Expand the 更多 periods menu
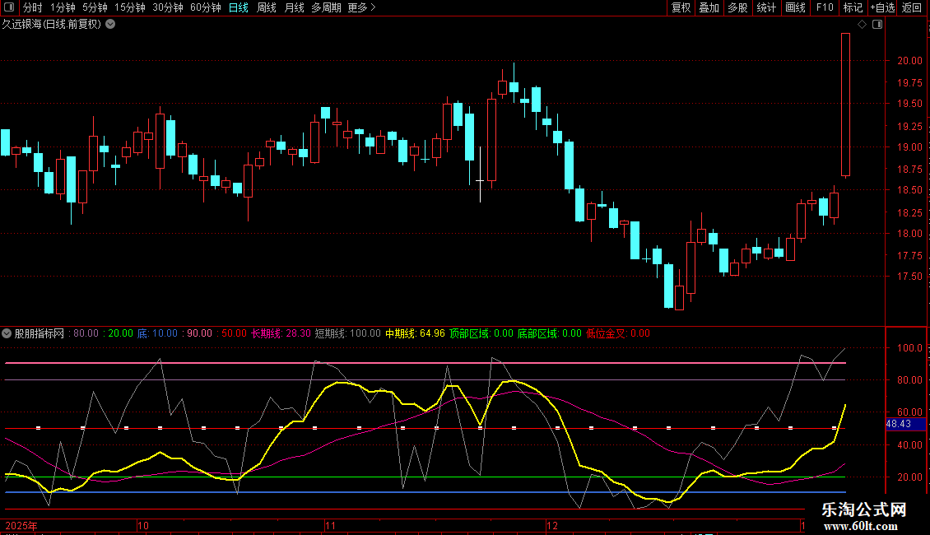Screen dimensions: 930x535 [361, 7]
